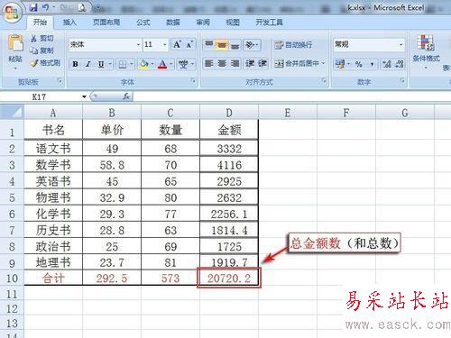451x338 pixels.
Task: Click cell containing 20720.2
Action: point(229,279)
